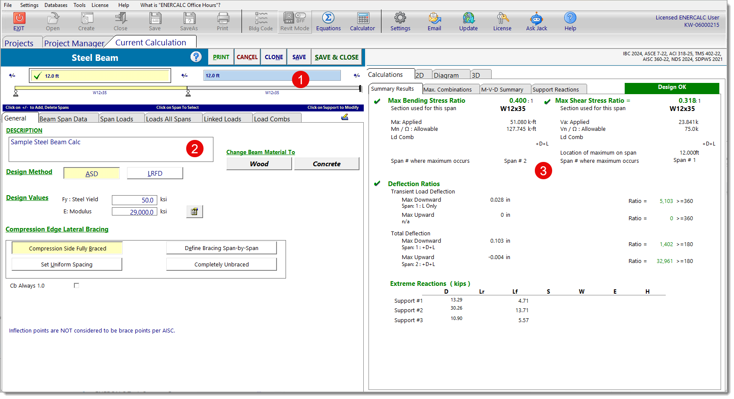The width and height of the screenshot is (734, 399).
Task: Click the Fy Steel Yield input field
Action: point(134,200)
